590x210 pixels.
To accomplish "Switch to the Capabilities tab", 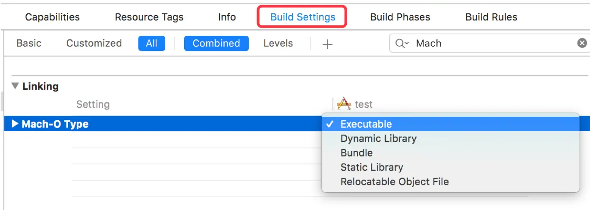I will coord(52,17).
